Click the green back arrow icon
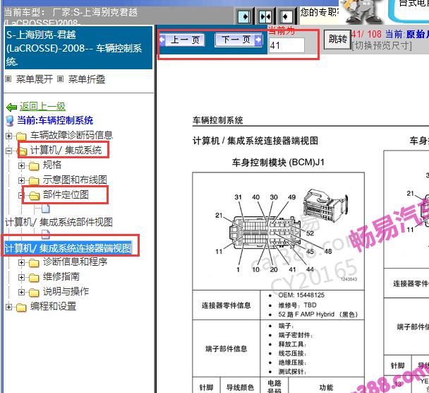The width and height of the screenshot is (429, 393). 12,107
